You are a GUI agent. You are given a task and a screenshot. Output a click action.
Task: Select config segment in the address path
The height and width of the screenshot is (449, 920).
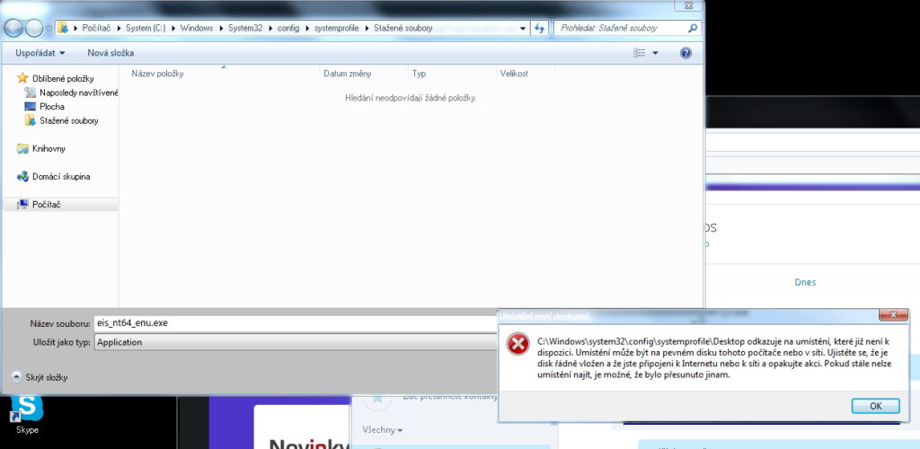pos(288,28)
